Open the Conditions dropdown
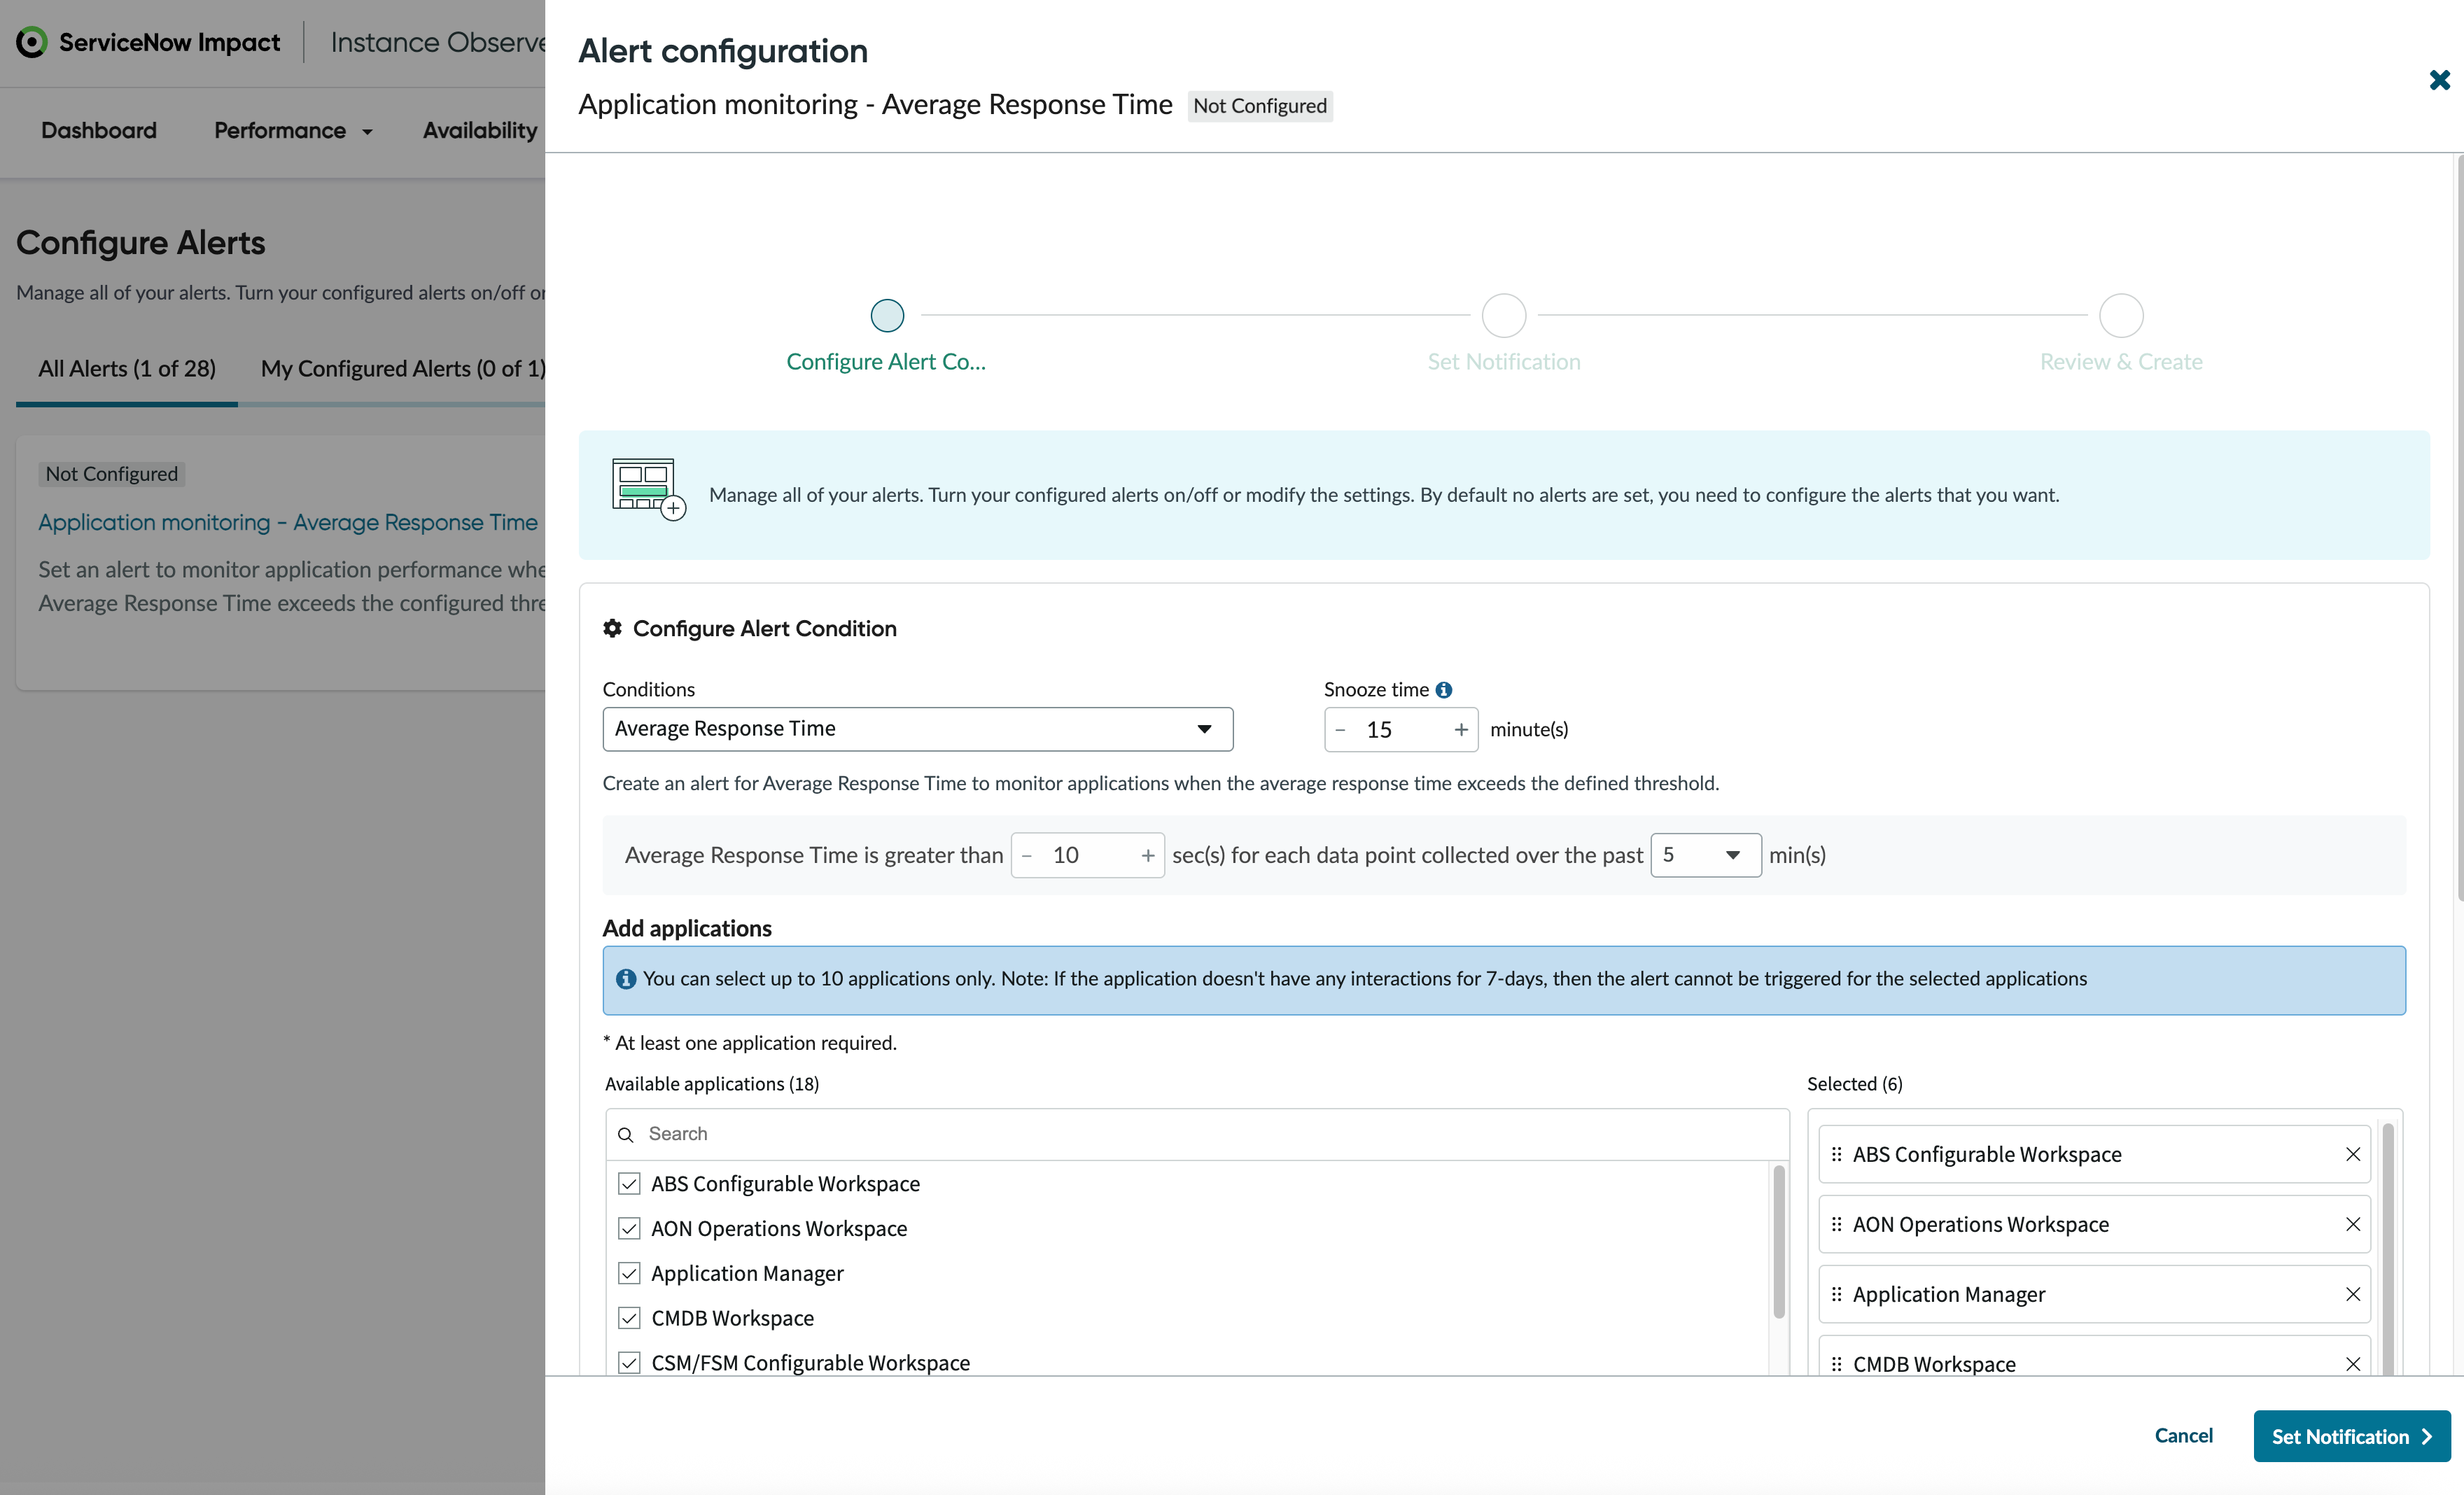Screen dimensions: 2464x1495 pos(917,729)
